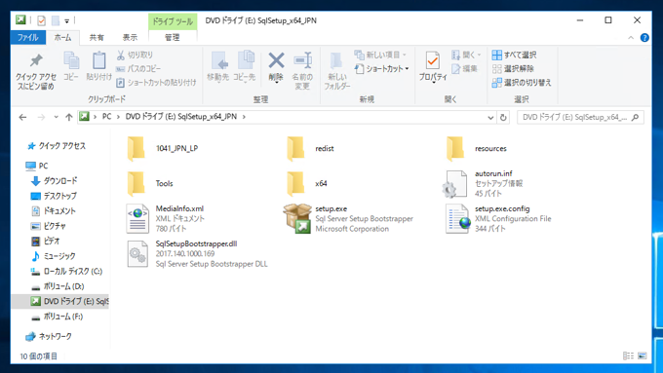Select the 1041_JPN_LP folder
This screenshot has width=663, height=373.
click(x=163, y=149)
